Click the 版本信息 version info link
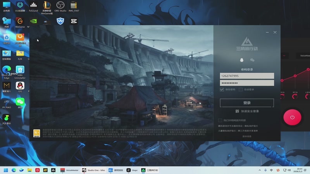 [x=247, y=136]
